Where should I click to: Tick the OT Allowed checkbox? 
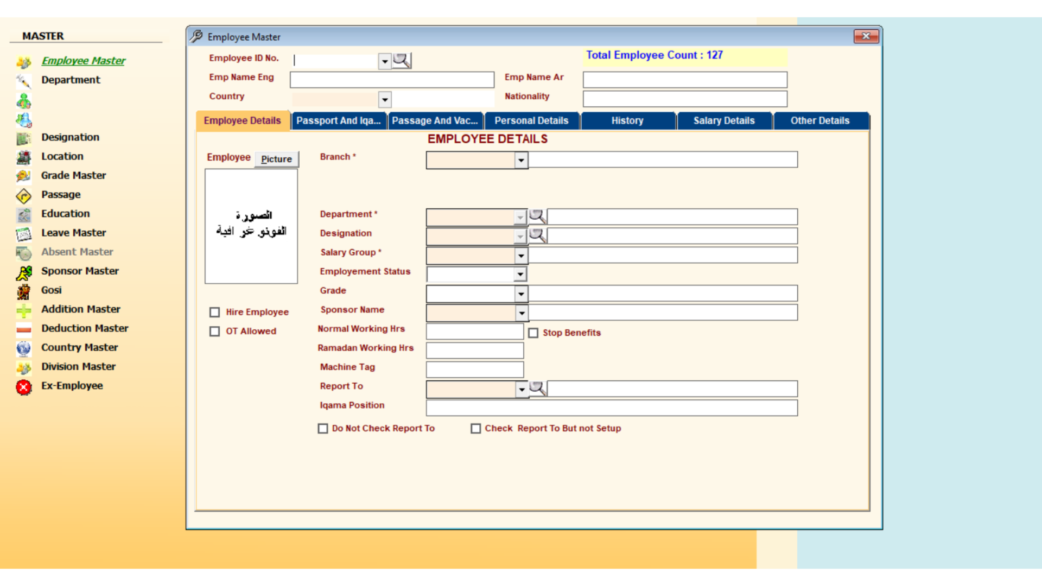215,332
